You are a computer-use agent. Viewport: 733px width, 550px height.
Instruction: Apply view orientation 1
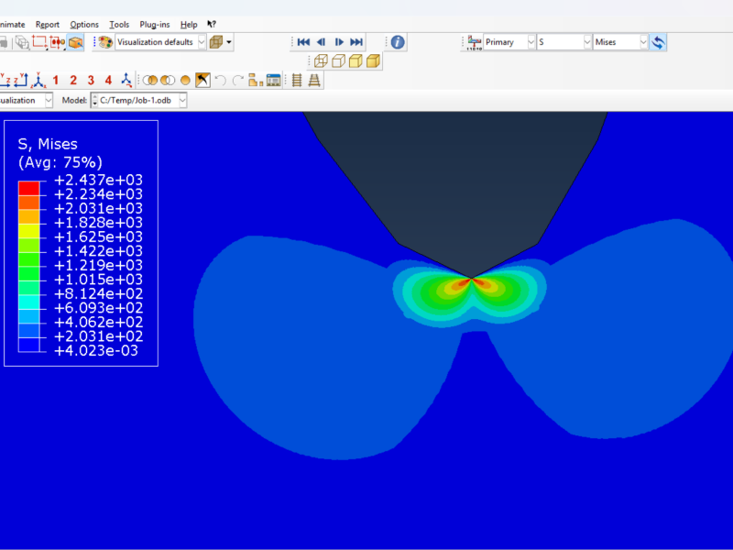[56, 81]
